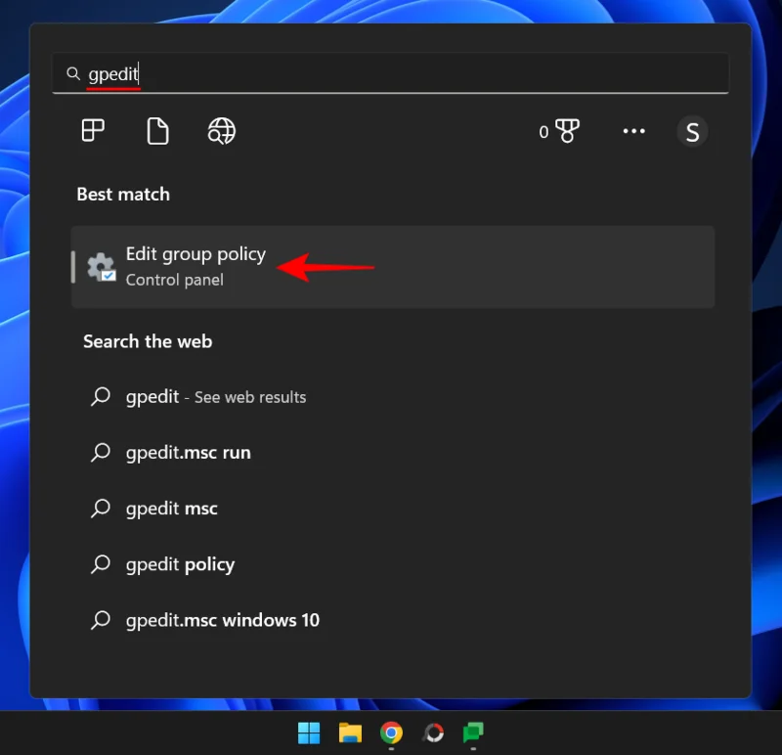Launch File Explorer from the taskbar
782x755 pixels.
[x=350, y=732]
